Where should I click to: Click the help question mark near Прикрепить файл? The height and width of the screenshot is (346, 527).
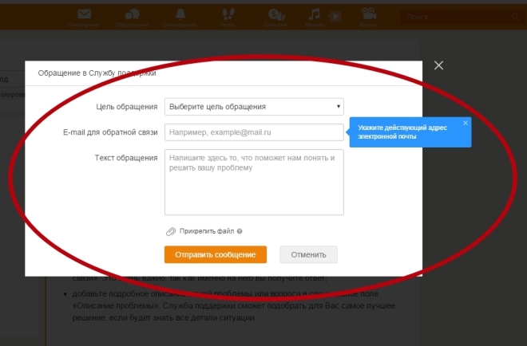[x=240, y=231]
